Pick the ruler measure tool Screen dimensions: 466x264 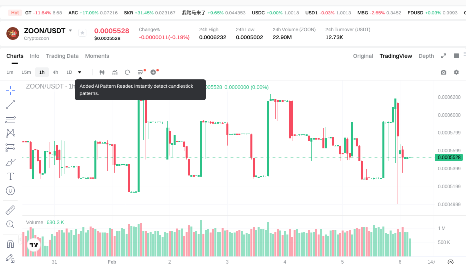tap(10, 210)
